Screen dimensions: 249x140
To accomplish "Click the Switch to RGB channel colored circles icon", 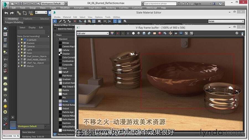I will tap(112, 33).
